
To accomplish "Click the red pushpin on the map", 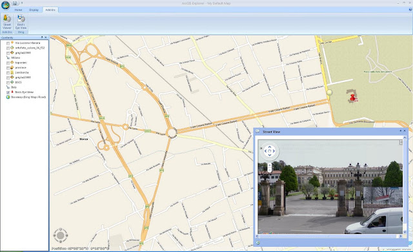I will 353,98.
